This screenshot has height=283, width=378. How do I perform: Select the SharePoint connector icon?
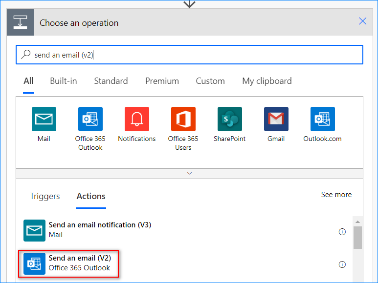click(x=230, y=119)
